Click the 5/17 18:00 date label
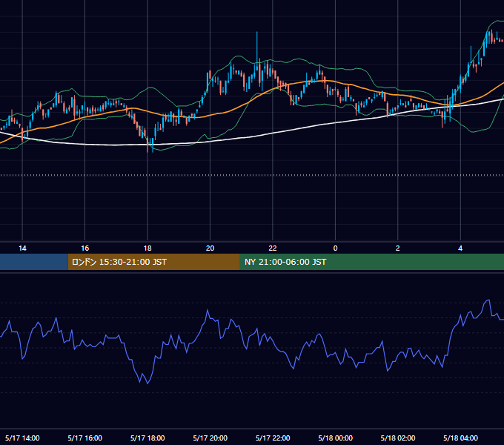The width and height of the screenshot is (504, 445). pos(147,438)
